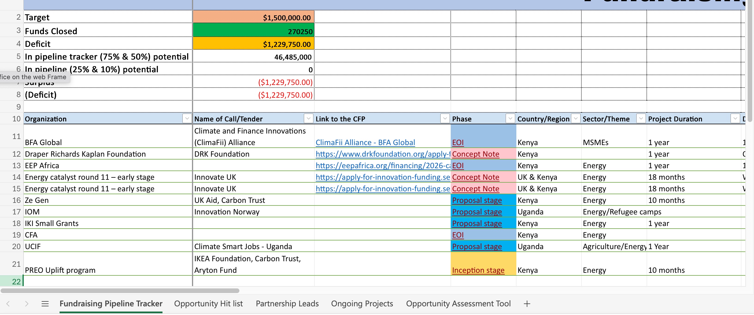Select Concept Note phase cell in row 14
This screenshot has width=754, height=315.
point(484,177)
